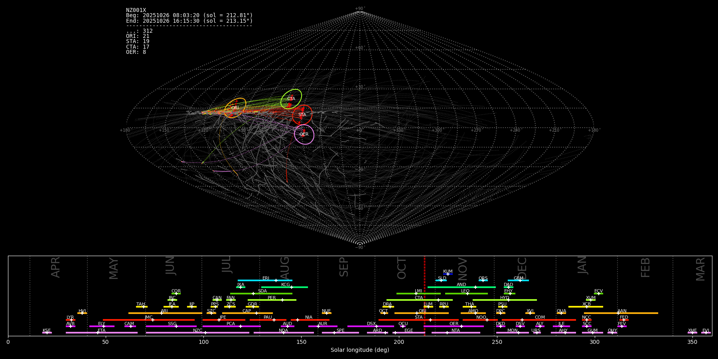Click the MON shower label in the timeline
This screenshot has width=718, height=359.
513,331
